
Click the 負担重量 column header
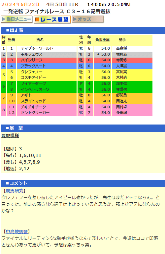pos(103,40)
